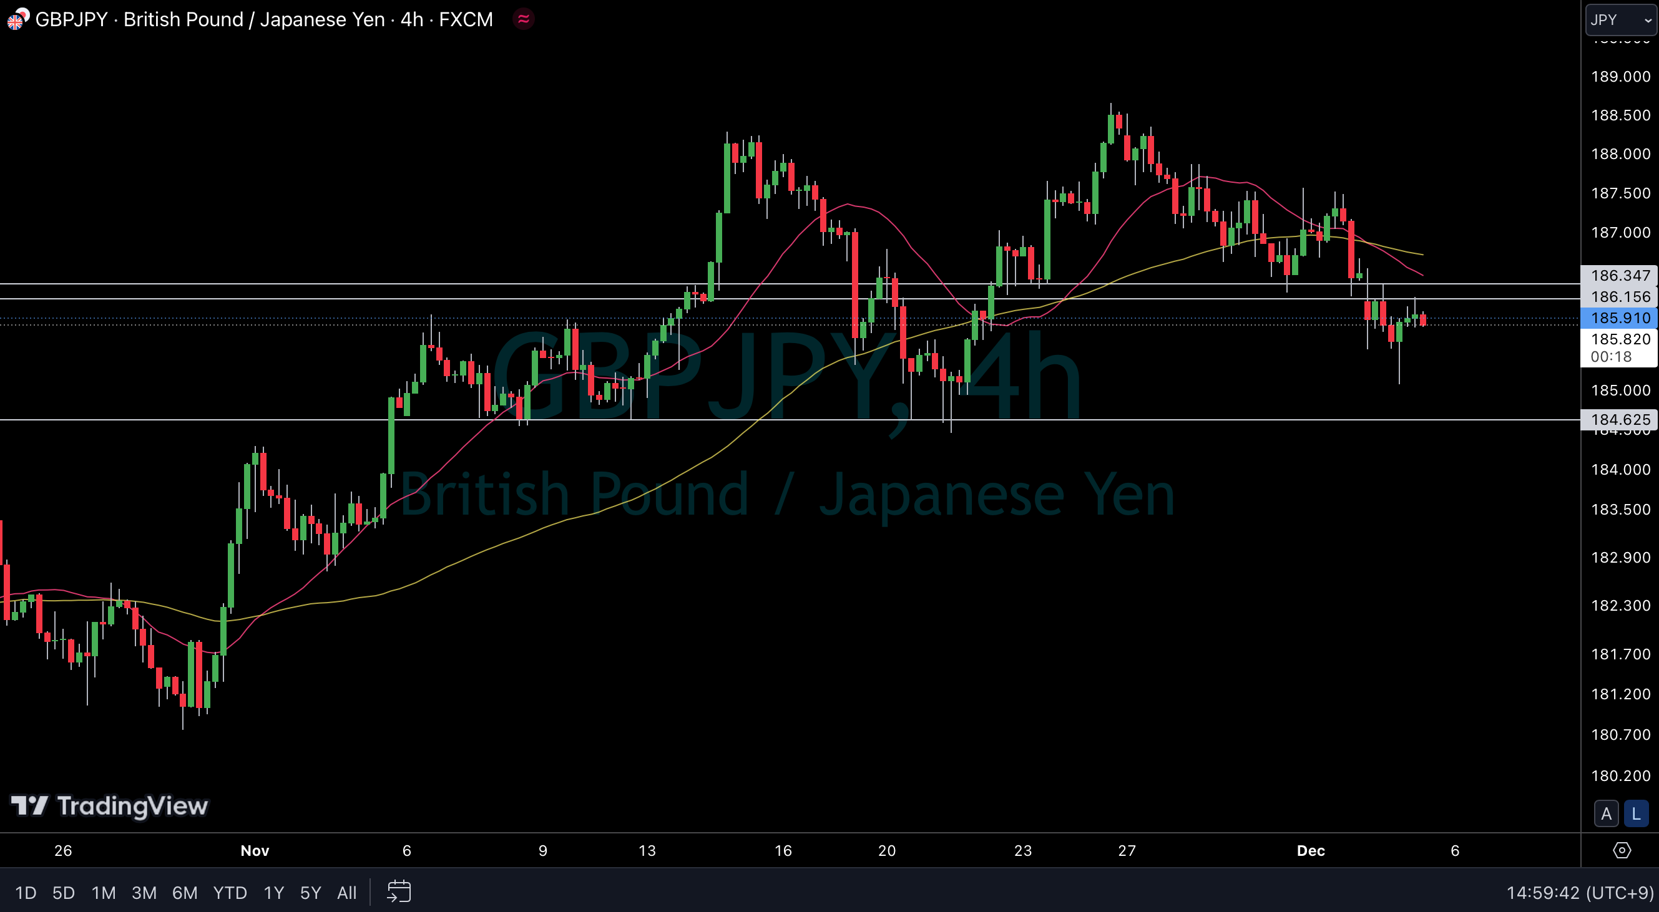Show the 1Y time range
Screen dimensions: 1659x912
[x=274, y=893]
